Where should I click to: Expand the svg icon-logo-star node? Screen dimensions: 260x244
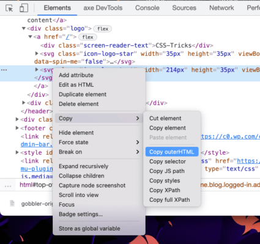[x=37, y=54]
